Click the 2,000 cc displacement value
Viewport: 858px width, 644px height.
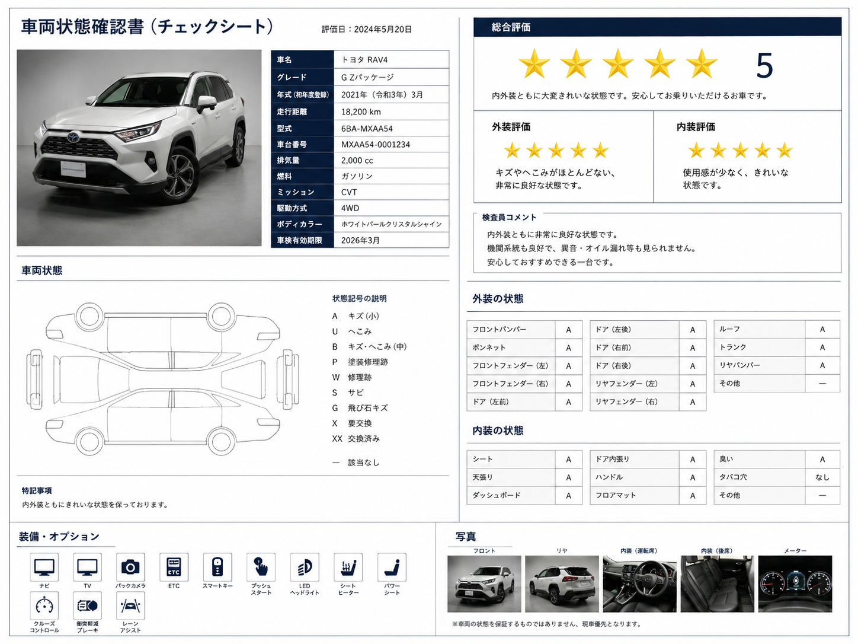pos(357,161)
